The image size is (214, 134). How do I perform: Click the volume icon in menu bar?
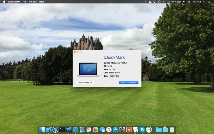coord(184,2)
